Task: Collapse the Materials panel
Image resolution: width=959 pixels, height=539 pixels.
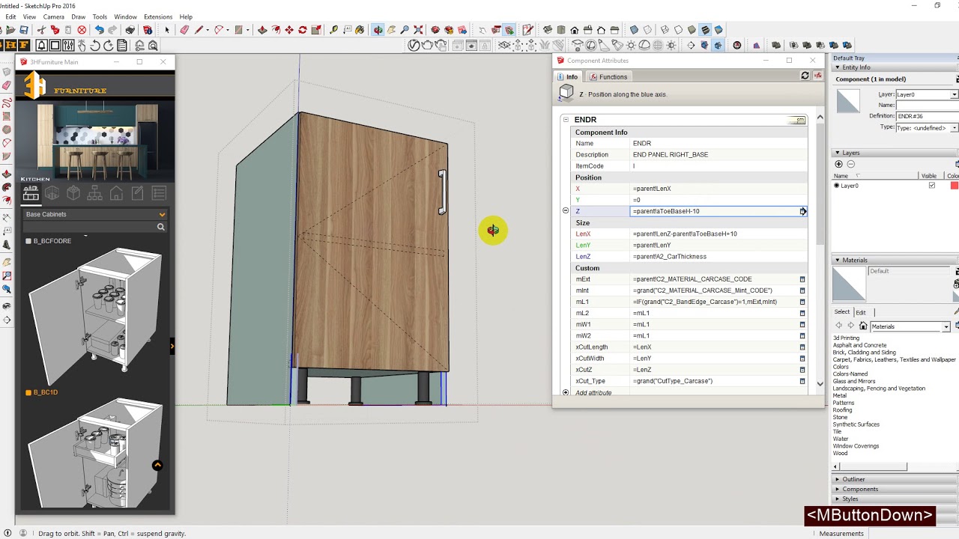Action: tap(837, 261)
